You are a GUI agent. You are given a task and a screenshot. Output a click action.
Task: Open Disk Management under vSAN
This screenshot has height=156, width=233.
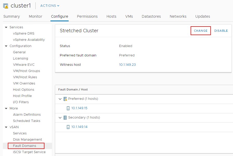(28, 140)
